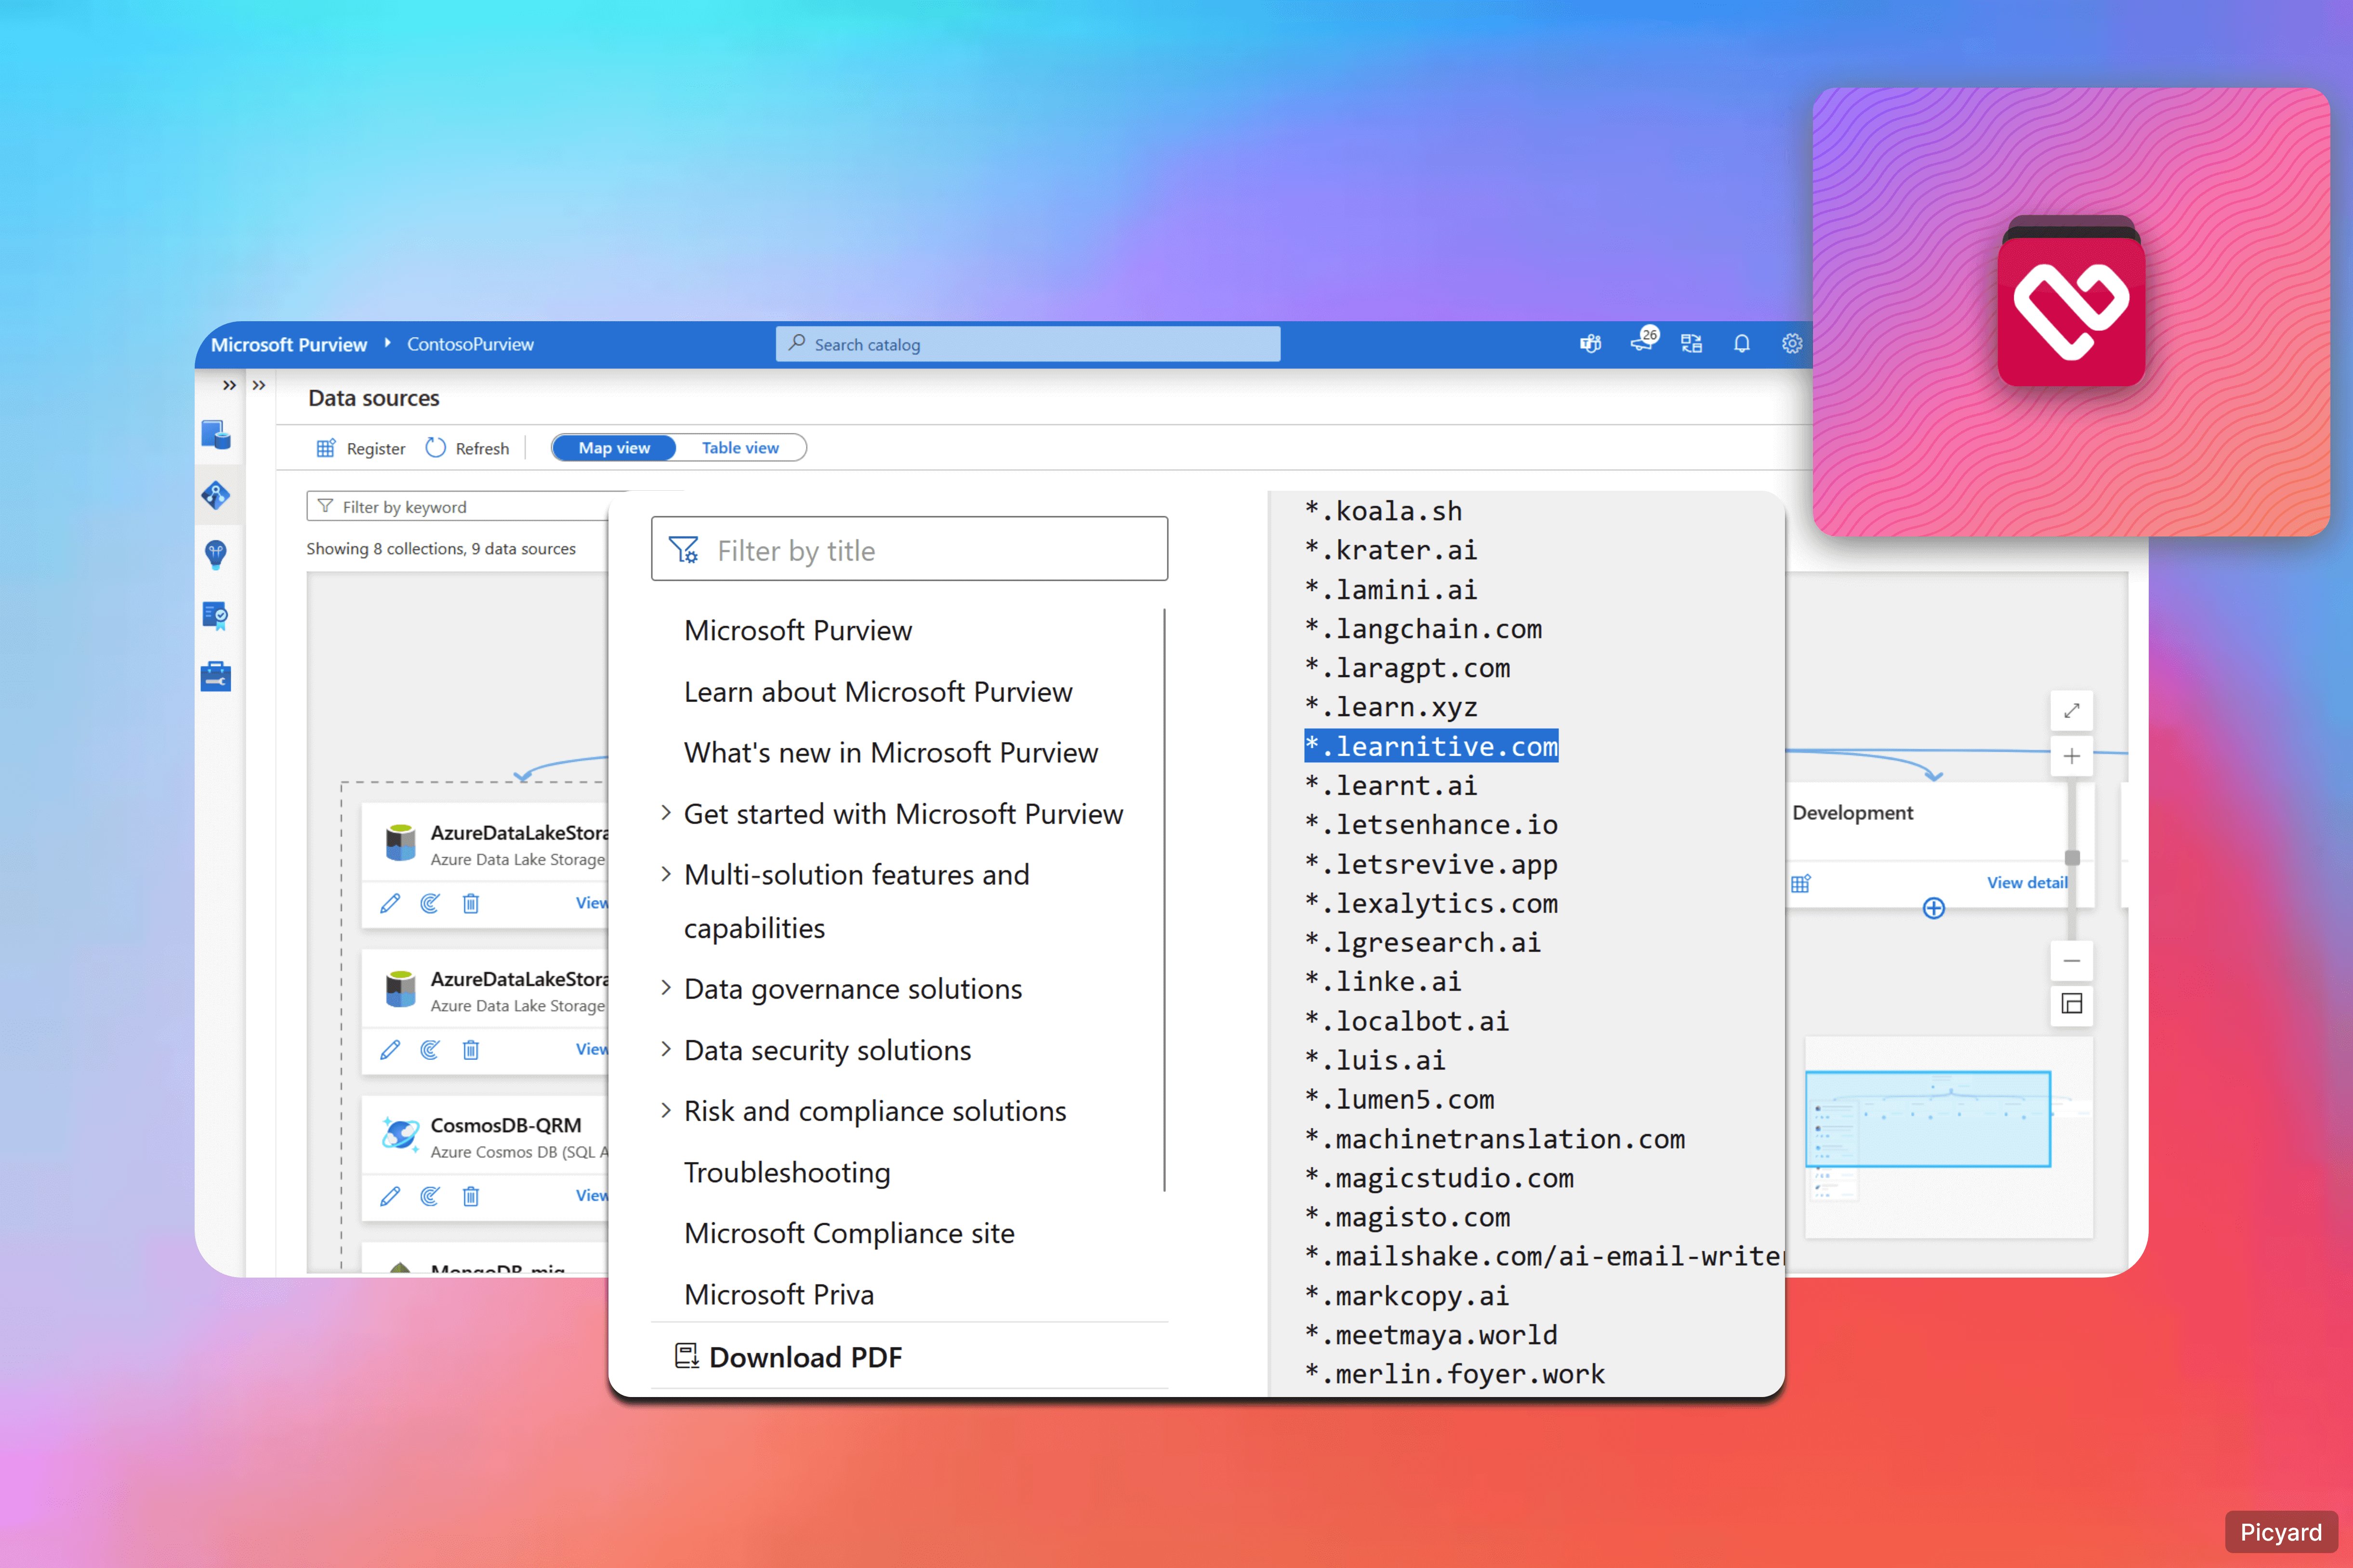
Task: Open the Teams icon in Purview header
Action: (1591, 344)
